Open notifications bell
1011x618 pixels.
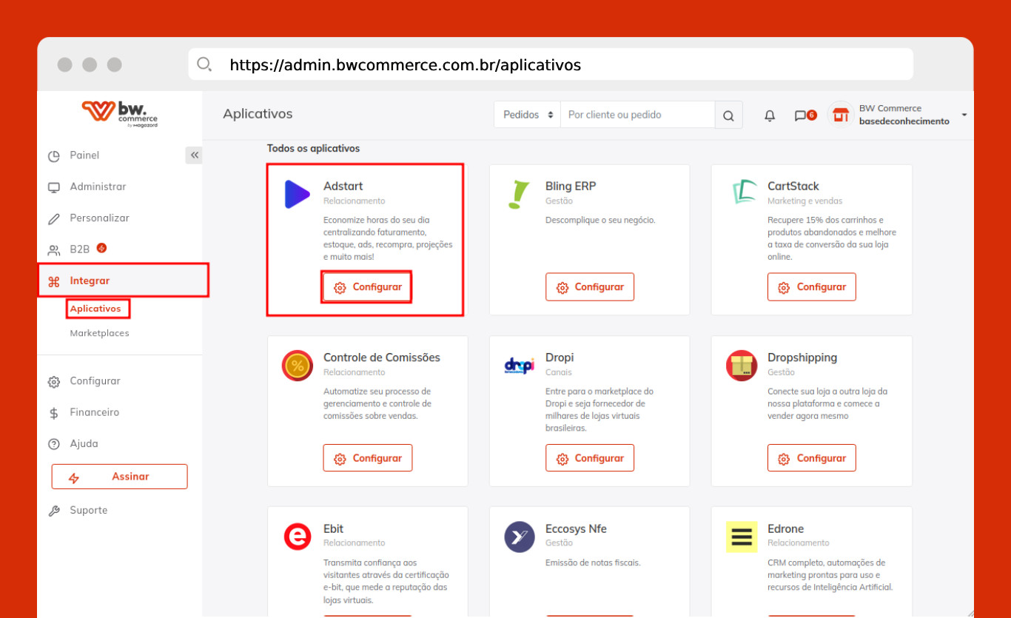[770, 115]
